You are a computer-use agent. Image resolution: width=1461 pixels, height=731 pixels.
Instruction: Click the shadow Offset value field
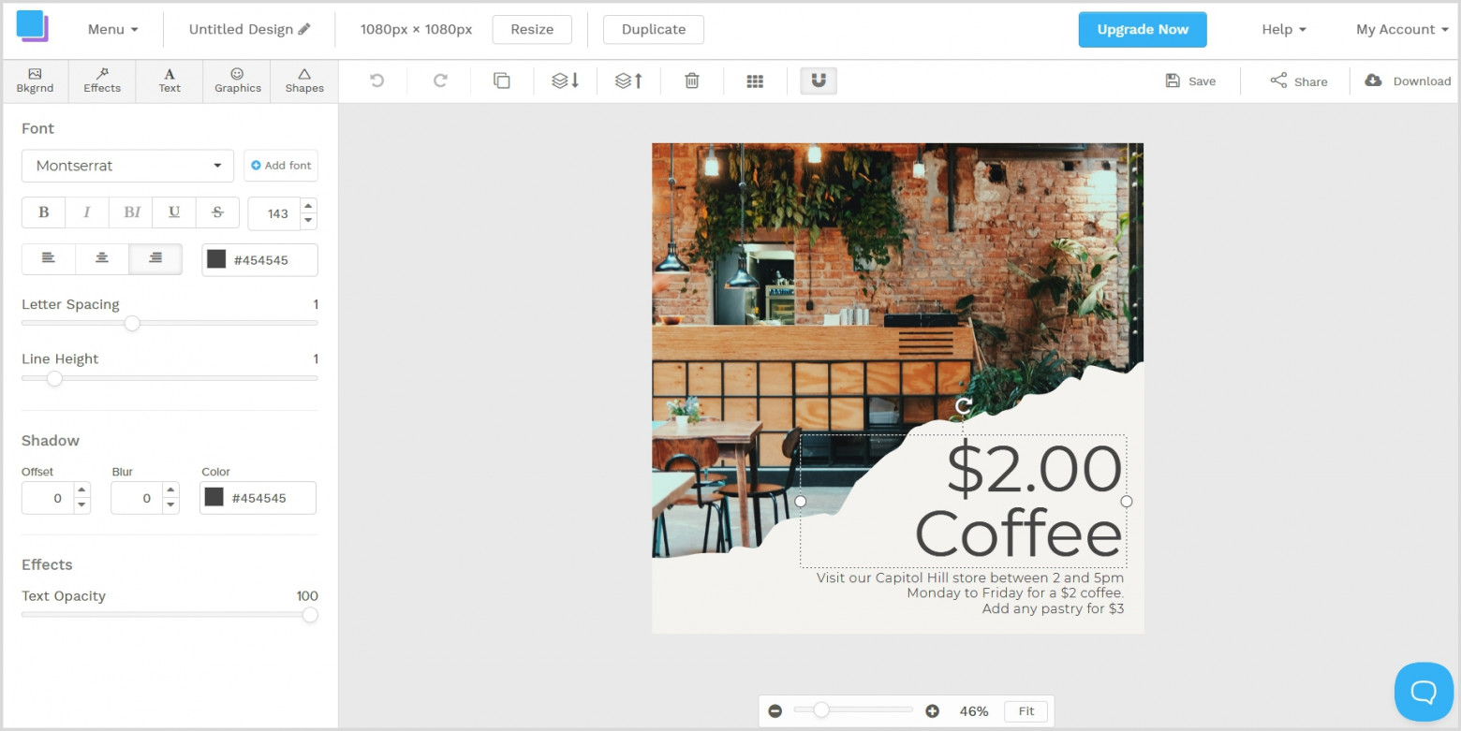click(48, 498)
